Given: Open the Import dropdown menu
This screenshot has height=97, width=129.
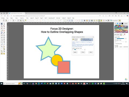Looking at the screenshot, I should coord(32,18).
